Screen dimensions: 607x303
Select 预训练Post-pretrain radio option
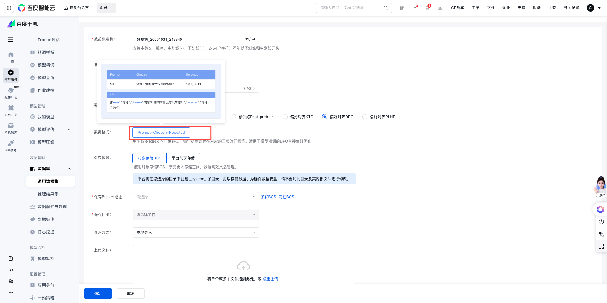coord(234,117)
